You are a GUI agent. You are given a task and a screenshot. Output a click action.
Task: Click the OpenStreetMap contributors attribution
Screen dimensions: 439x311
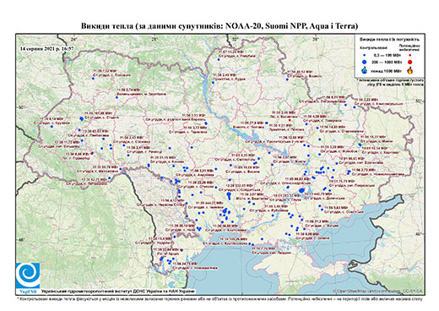[x=378, y=291]
